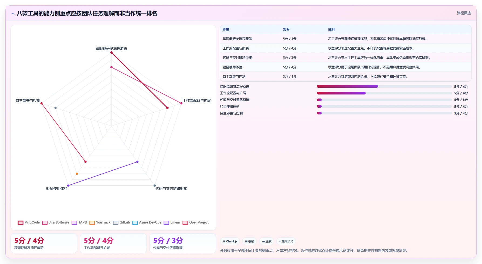Viewport: 482px width, 264px height.
Task: Click the 代码与交付链路衔接 progress bar
Action: [x=384, y=100]
